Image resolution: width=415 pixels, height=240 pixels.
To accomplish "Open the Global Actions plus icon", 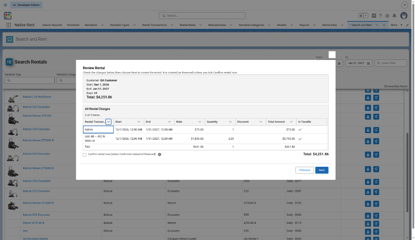I will 374,16.
